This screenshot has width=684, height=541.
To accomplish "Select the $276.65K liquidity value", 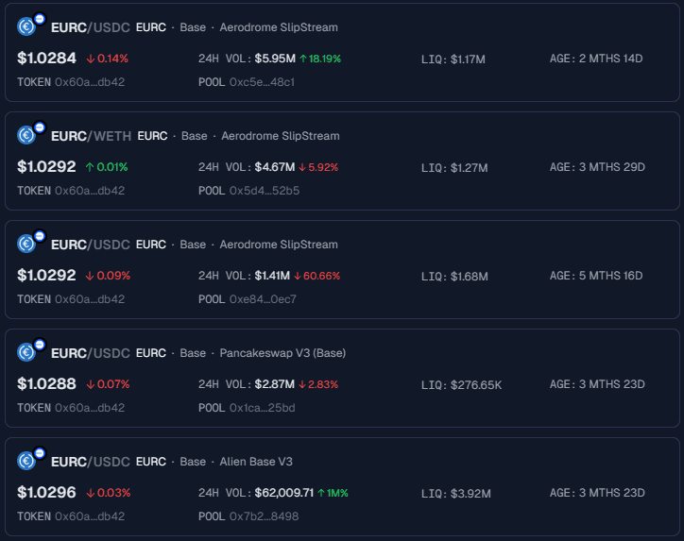I will click(x=475, y=385).
